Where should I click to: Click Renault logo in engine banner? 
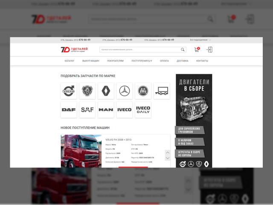[206, 164]
